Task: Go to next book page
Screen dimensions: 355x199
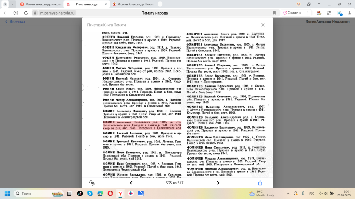Action: tap(218, 183)
